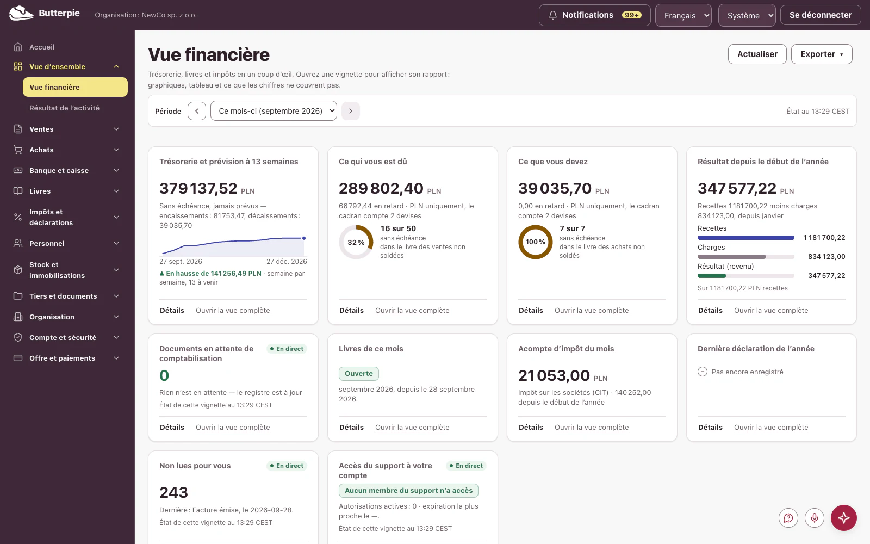
Task: Click the Stock et immobilisations box icon
Action: (18, 270)
